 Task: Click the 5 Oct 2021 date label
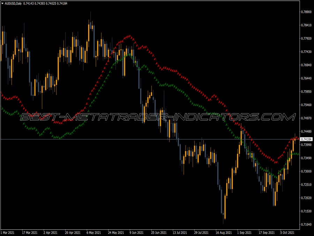coord(287,233)
